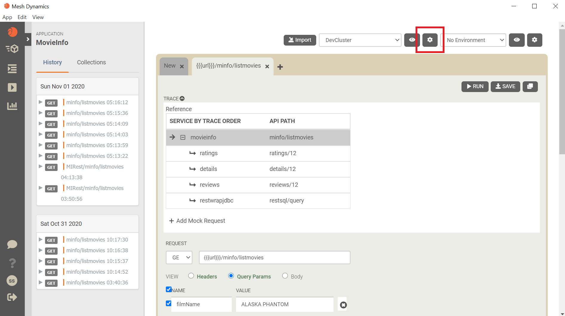Viewport: 565px width, 316px height.
Task: View DevCluster details with eye icon
Action: [x=412, y=40]
